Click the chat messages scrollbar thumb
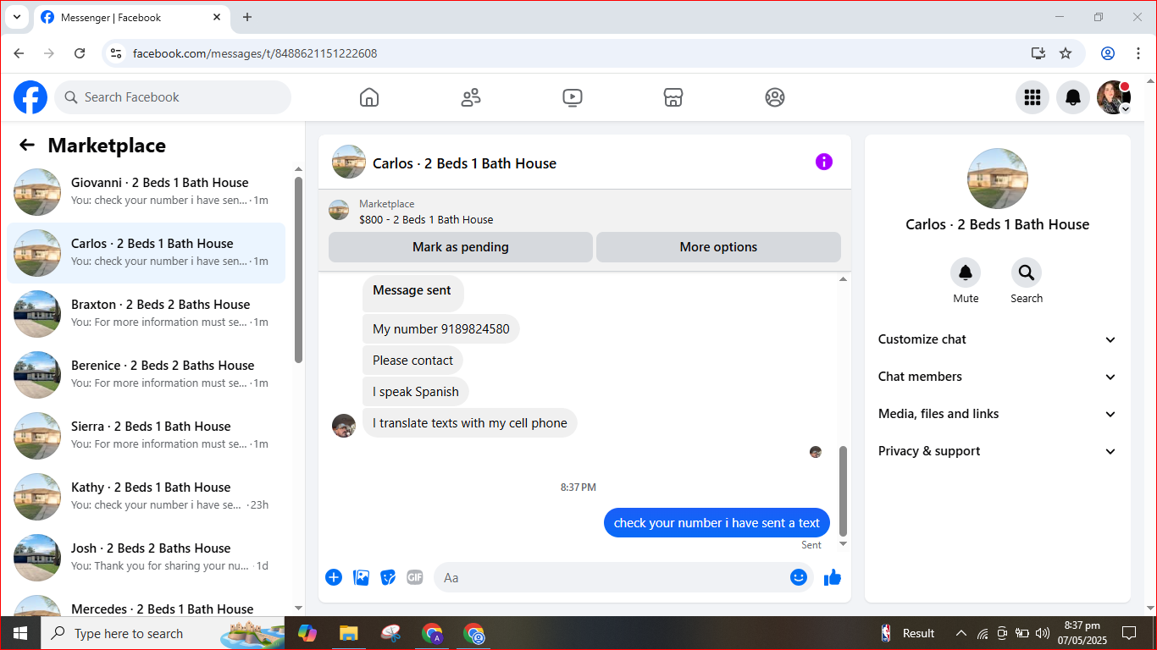 click(x=843, y=491)
